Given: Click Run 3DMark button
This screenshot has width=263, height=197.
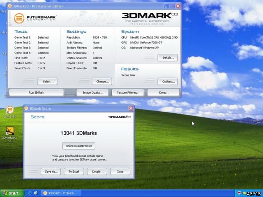Looking at the screenshot, I should (36, 92).
